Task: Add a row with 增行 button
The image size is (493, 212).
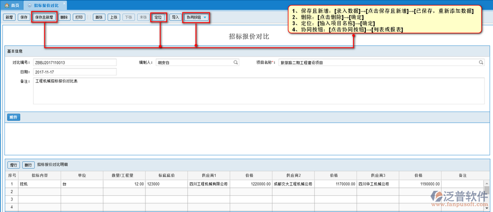Action: pos(14,164)
